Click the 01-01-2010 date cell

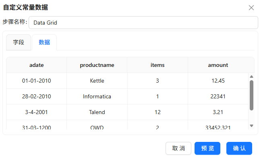(37, 81)
